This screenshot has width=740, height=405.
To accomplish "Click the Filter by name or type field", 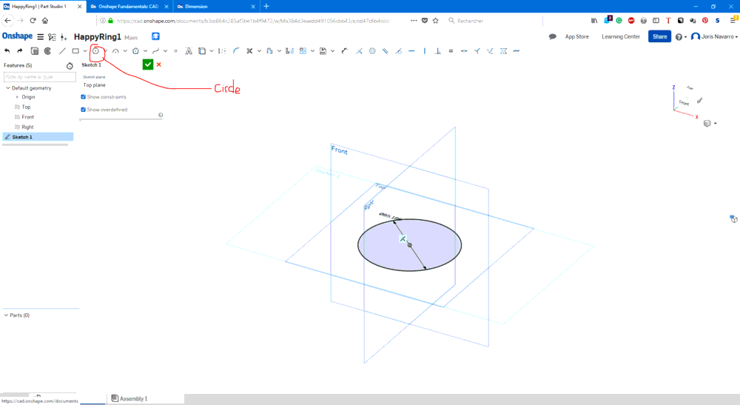I will pos(40,77).
